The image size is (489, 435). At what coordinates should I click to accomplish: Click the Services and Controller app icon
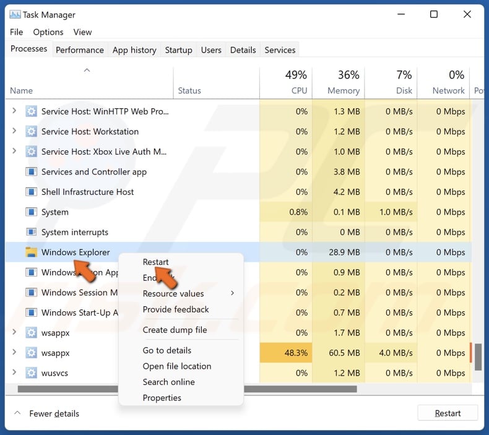(x=31, y=171)
